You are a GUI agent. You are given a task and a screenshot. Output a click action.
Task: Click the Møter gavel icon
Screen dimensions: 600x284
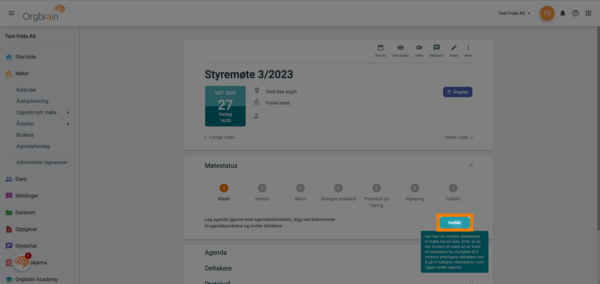tap(9, 74)
